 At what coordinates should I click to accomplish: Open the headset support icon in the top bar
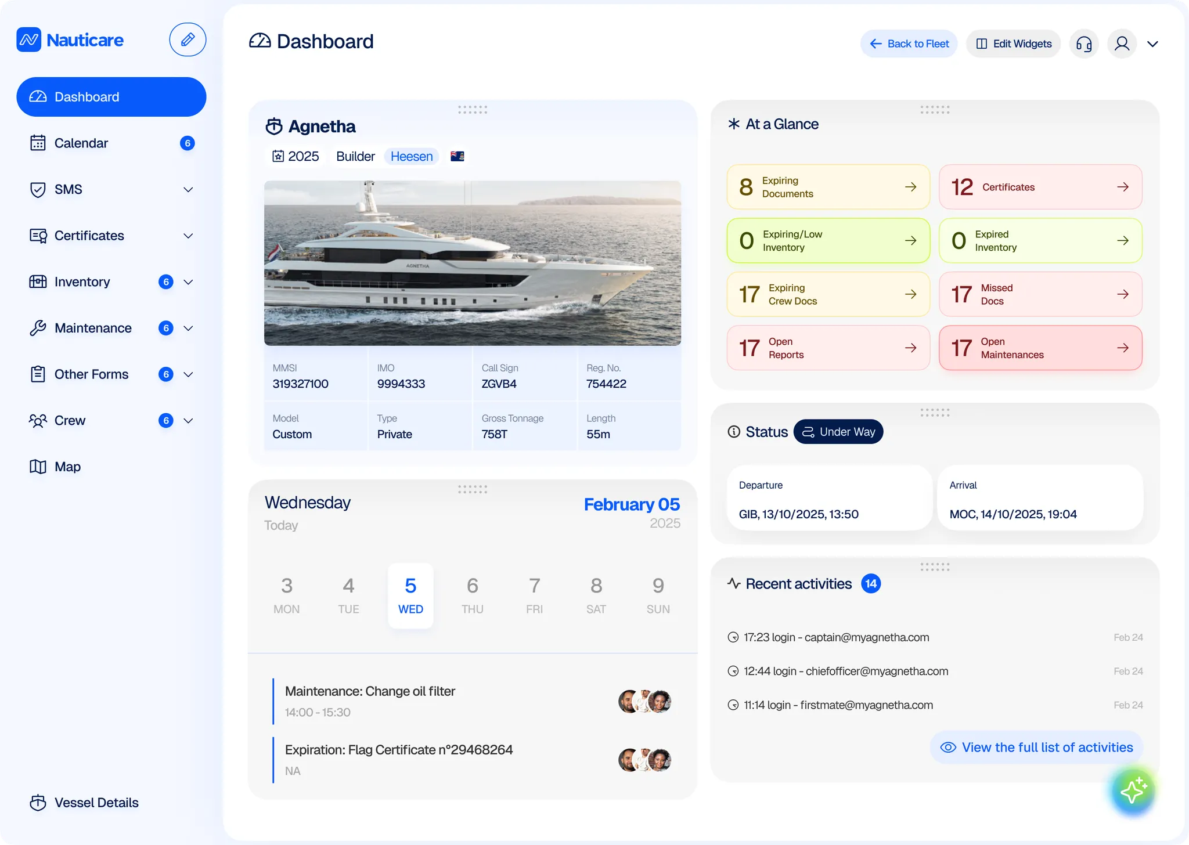(x=1083, y=44)
